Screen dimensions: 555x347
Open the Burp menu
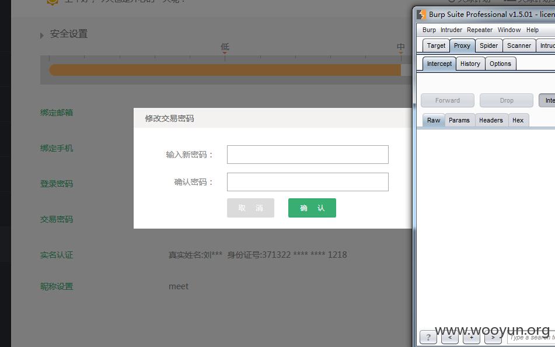click(429, 30)
